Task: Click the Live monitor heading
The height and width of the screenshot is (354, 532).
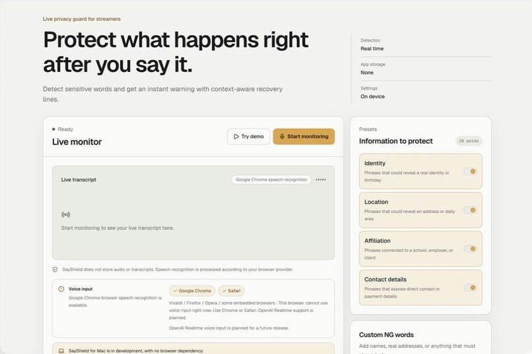Action: [x=77, y=142]
